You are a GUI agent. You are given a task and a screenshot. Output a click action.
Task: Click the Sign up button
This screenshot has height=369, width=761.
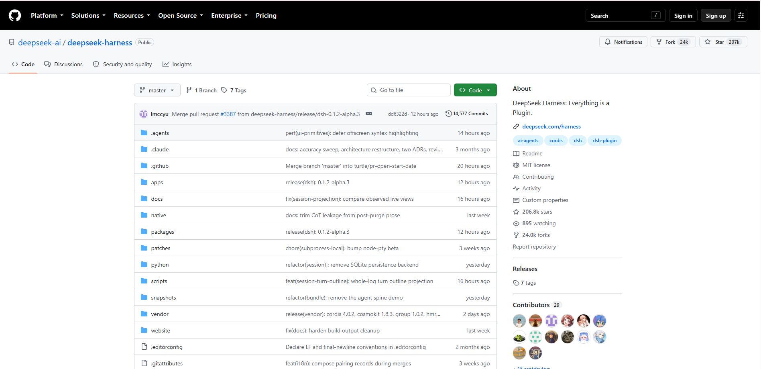[716, 16]
